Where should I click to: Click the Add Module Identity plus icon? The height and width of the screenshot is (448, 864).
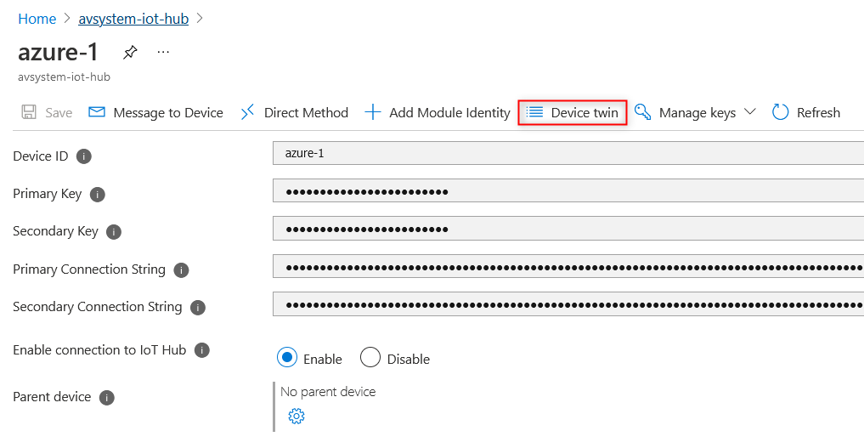click(373, 112)
